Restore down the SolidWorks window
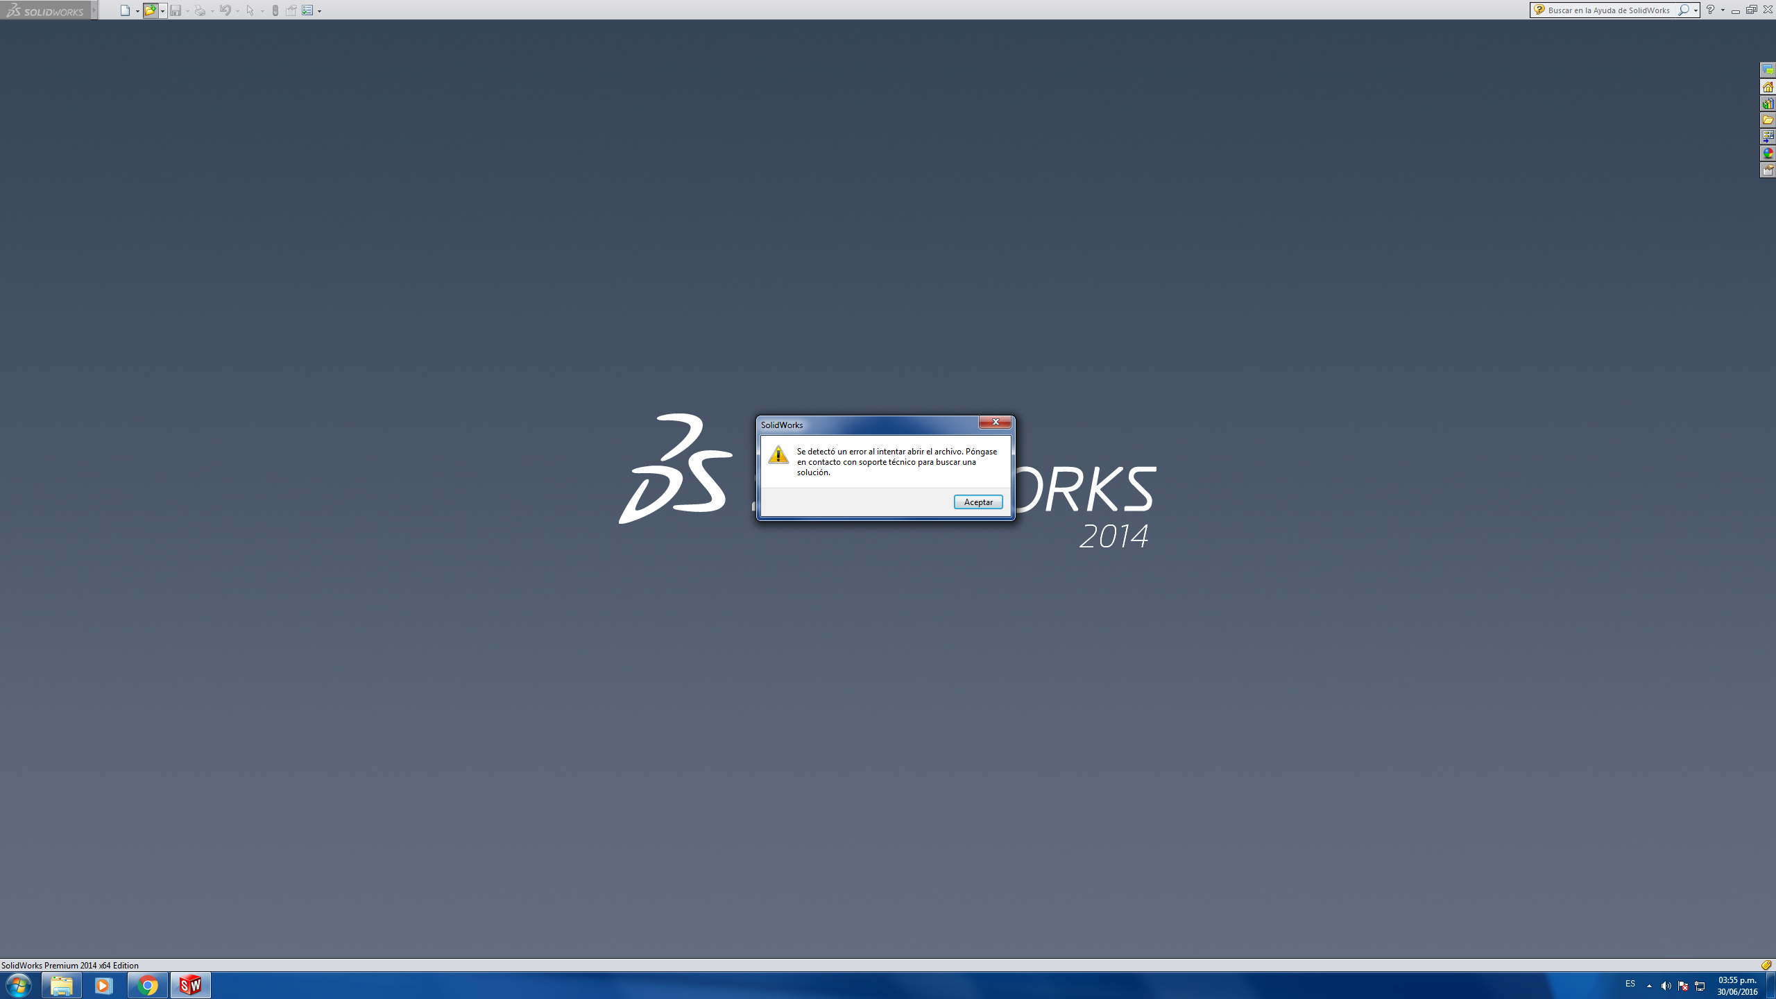This screenshot has width=1776, height=999. [1751, 10]
